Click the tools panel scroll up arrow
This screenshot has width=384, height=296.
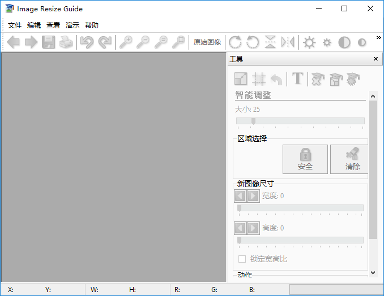[x=373, y=96]
